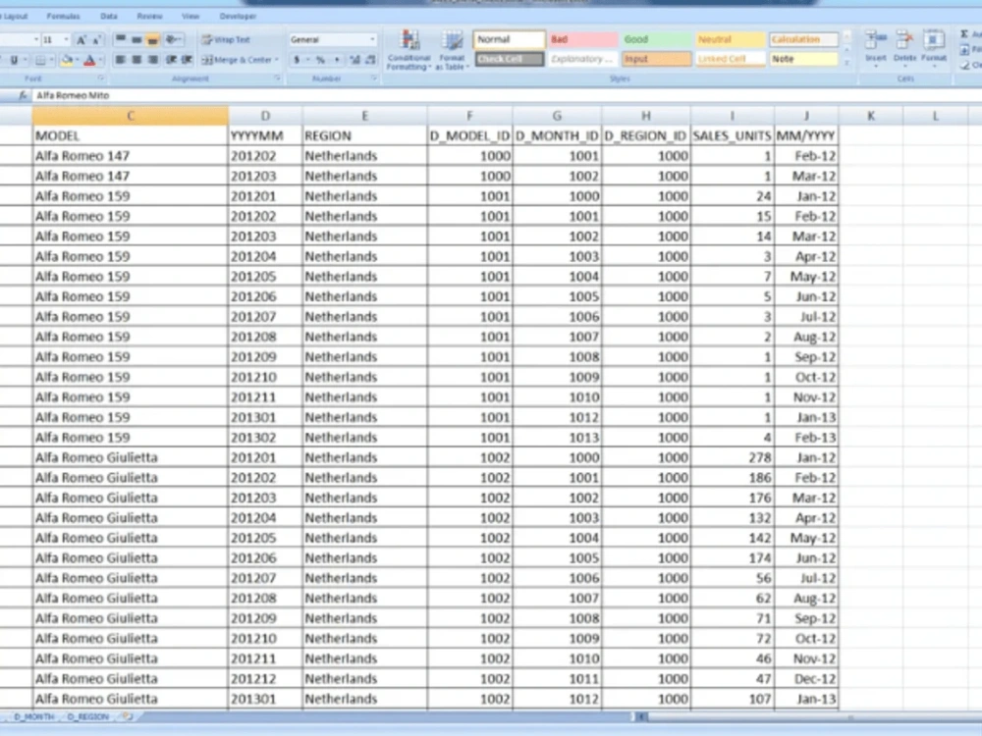Open the General number format dropdown

pos(333,39)
